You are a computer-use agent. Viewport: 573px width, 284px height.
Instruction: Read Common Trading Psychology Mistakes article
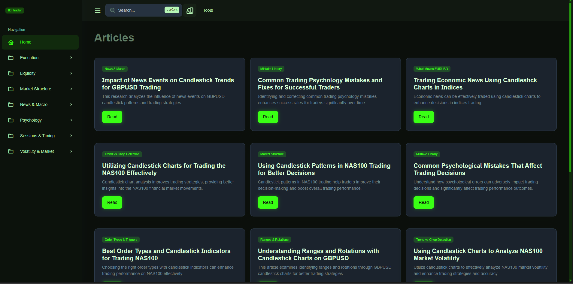click(x=268, y=117)
